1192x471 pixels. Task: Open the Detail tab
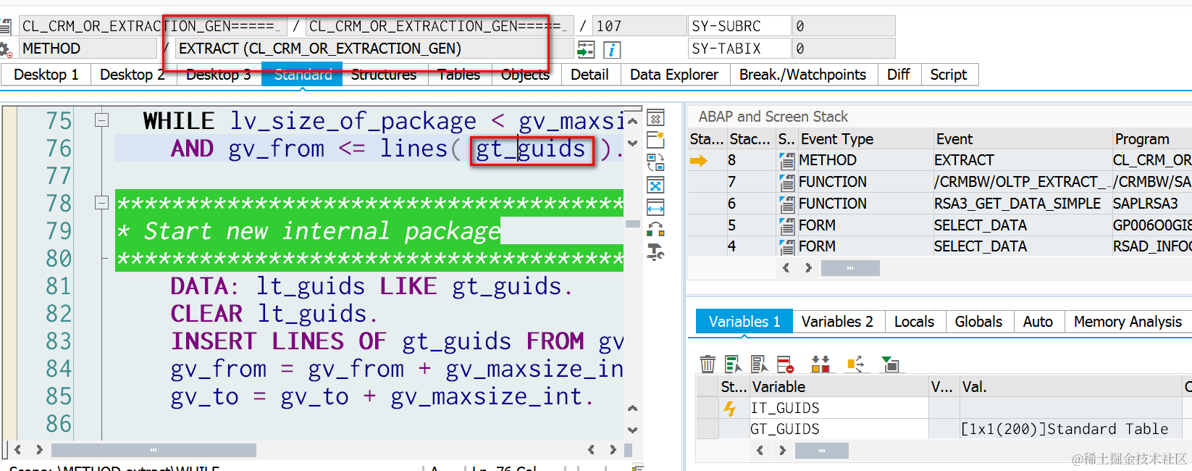pos(589,75)
